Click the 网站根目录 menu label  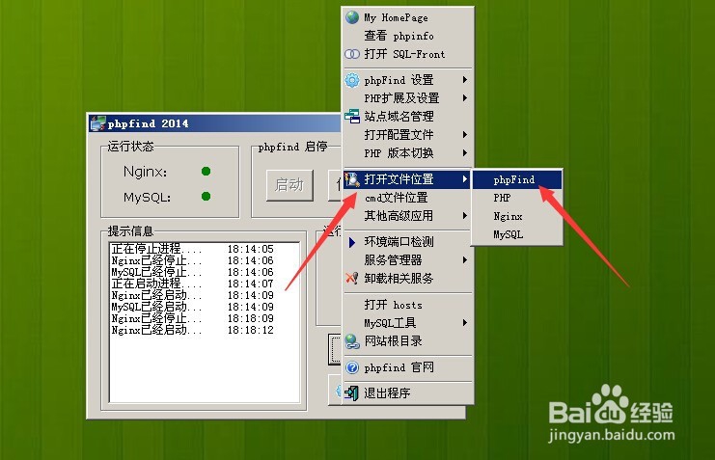393,341
